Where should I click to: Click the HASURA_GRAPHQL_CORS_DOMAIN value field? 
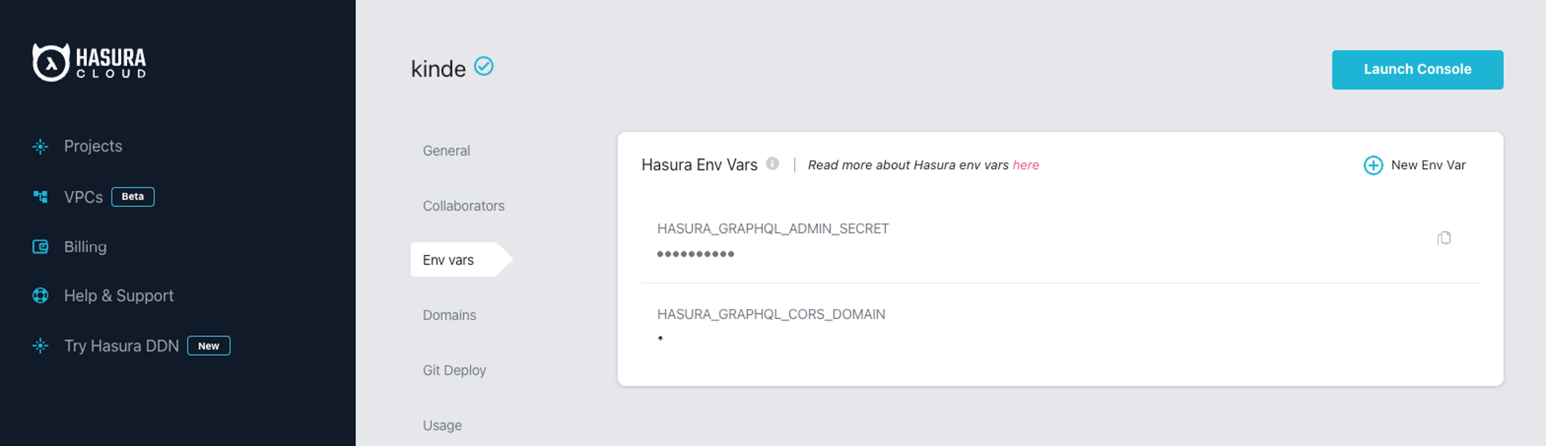click(x=661, y=338)
